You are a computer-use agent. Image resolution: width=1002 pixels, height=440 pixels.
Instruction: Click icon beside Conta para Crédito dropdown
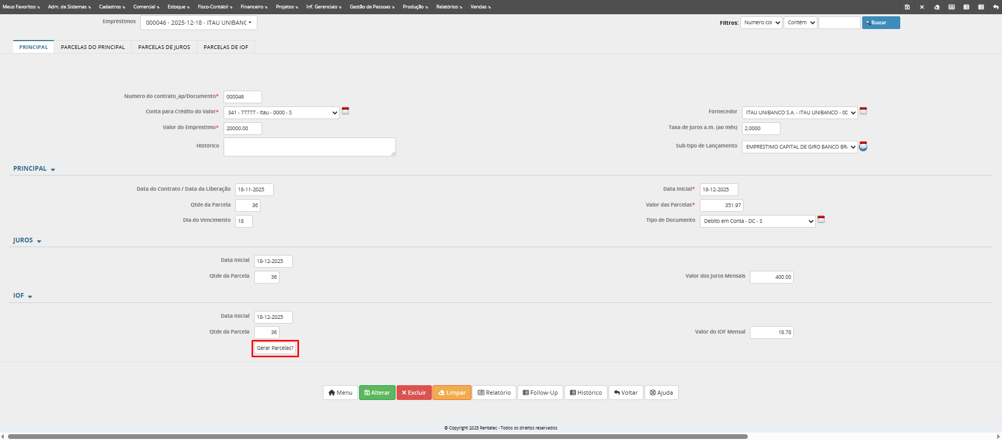pos(345,111)
